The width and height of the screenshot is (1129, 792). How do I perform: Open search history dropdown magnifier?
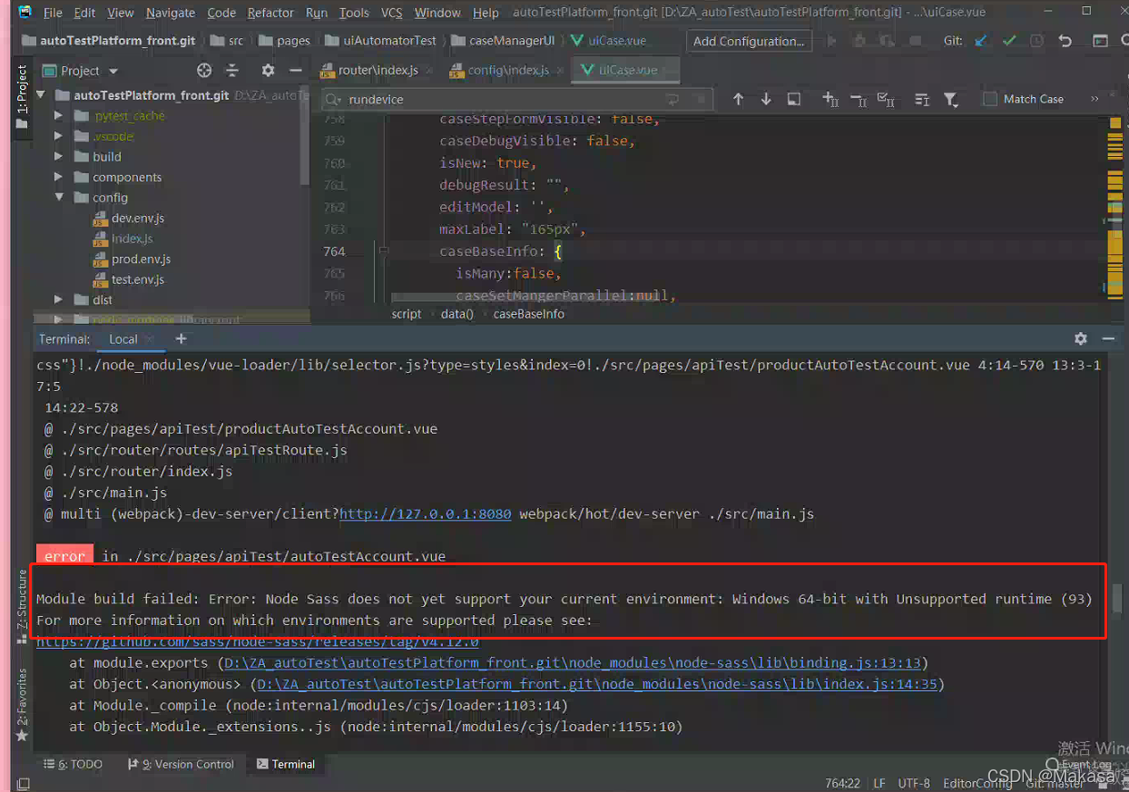(x=333, y=100)
